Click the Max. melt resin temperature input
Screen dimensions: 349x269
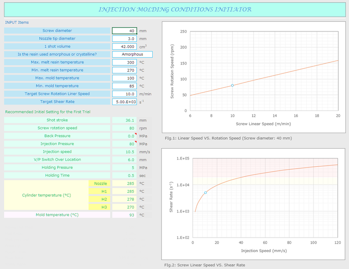[x=125, y=63]
